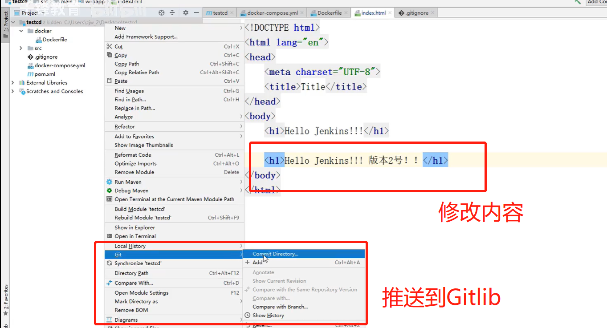This screenshot has width=607, height=328.
Task: Choose Rebuild Module 'testcd'
Action: (x=175, y=218)
